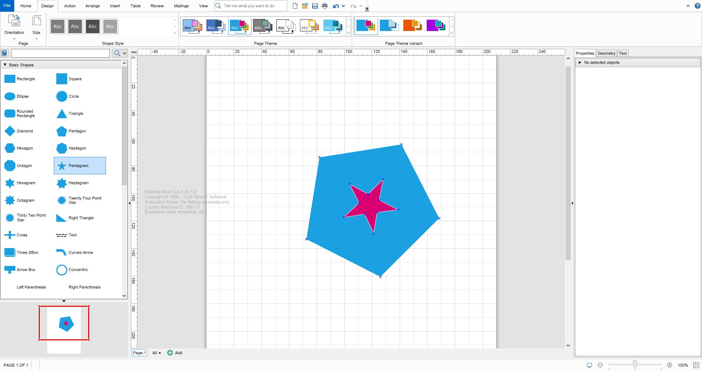Click the Add page button

point(175,353)
